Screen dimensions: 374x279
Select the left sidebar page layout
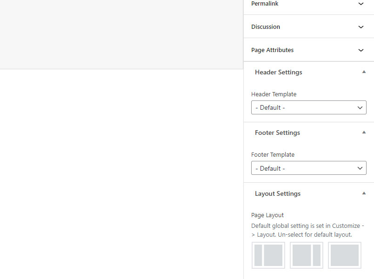268,255
